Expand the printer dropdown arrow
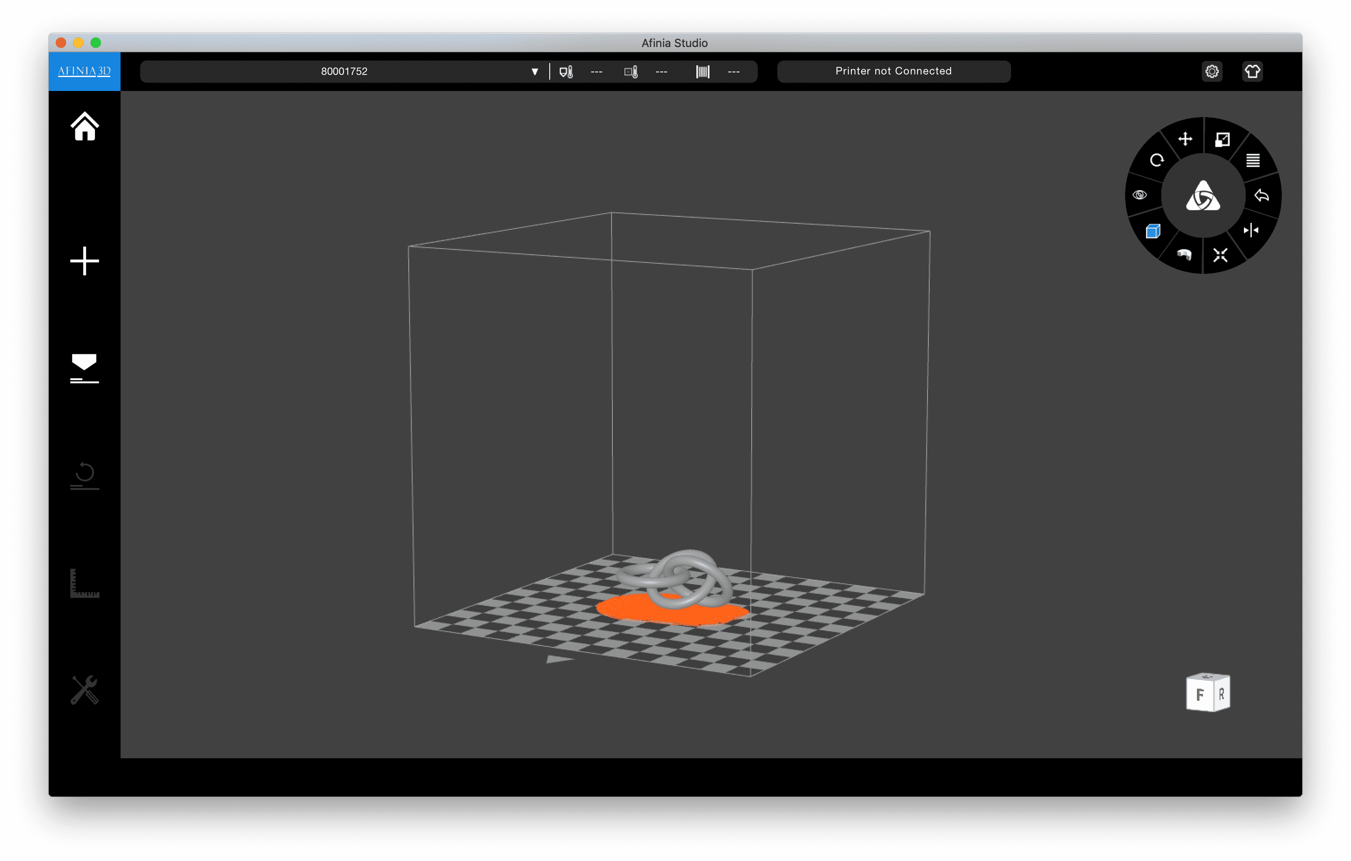 click(534, 72)
